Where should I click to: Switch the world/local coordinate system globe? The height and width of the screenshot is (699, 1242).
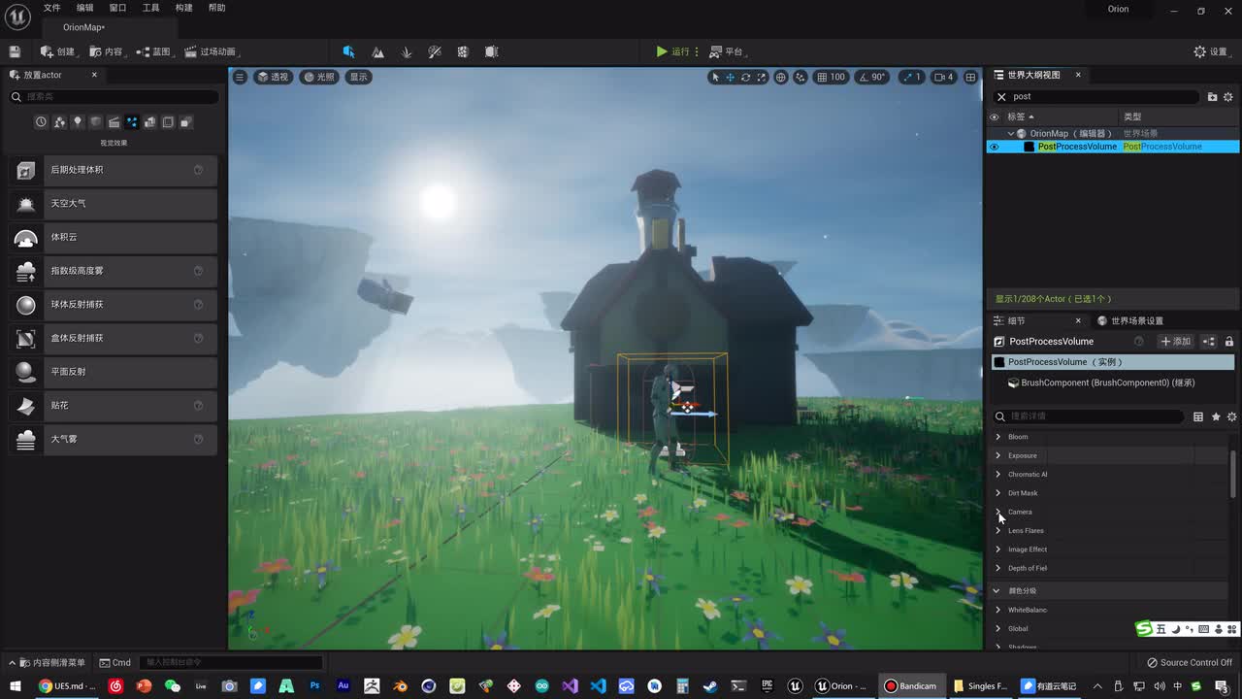(781, 77)
